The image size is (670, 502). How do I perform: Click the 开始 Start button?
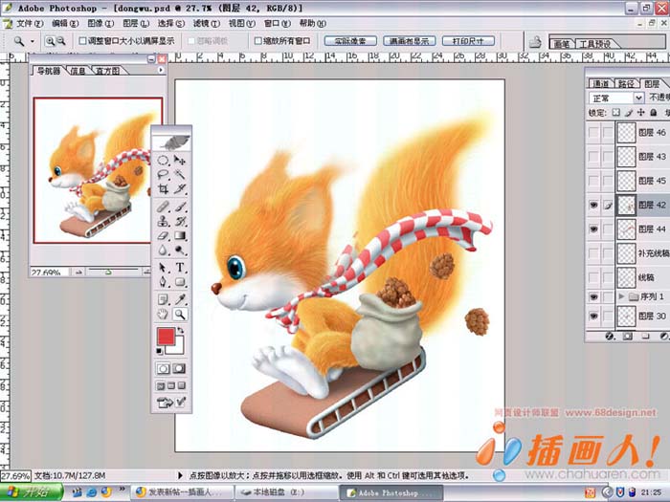click(x=32, y=492)
